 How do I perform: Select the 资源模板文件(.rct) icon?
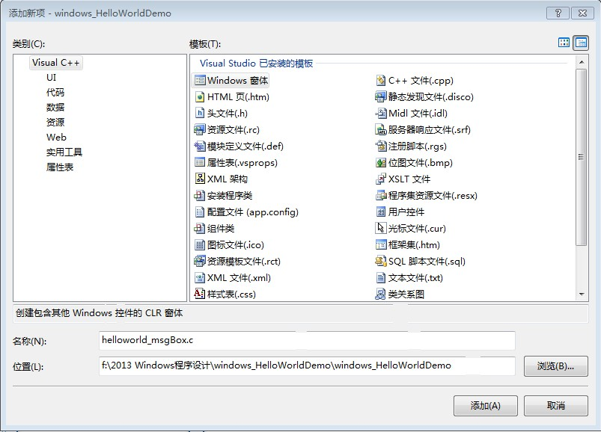coord(200,262)
